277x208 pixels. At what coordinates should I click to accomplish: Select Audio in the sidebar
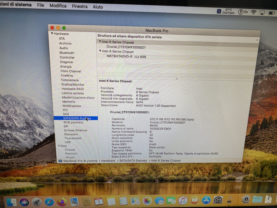[x=64, y=48]
